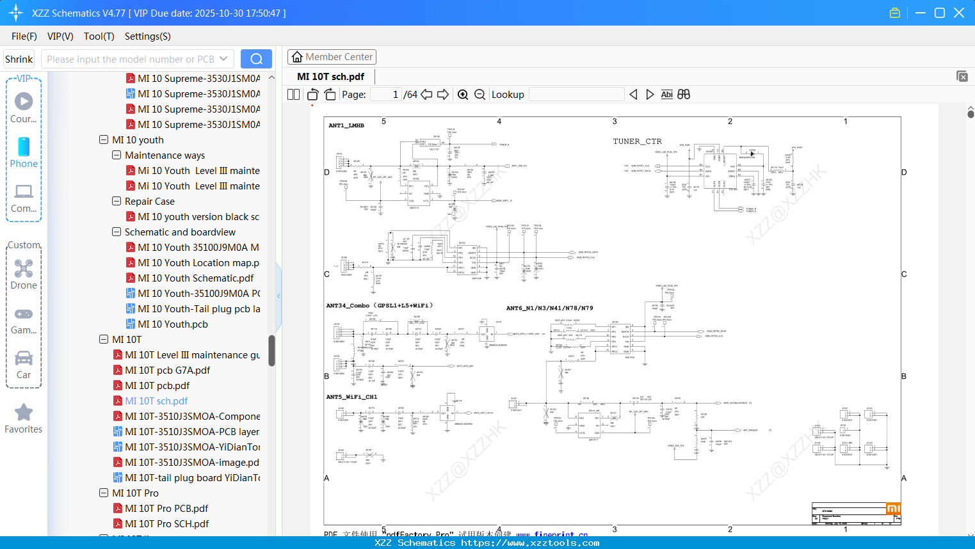Go to the previous page arrow

coord(426,95)
